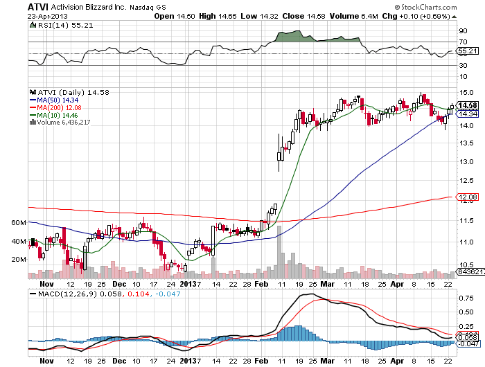Click the RSI indicator mountain icon
The image size is (485, 367).
pos(33,25)
